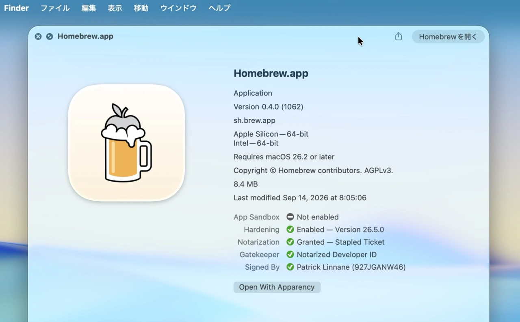Click the Gatekeeper label

pyautogui.click(x=260, y=255)
